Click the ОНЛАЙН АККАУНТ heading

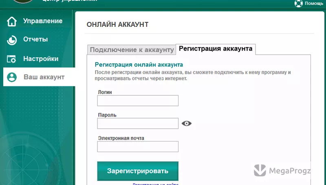pos(117,25)
